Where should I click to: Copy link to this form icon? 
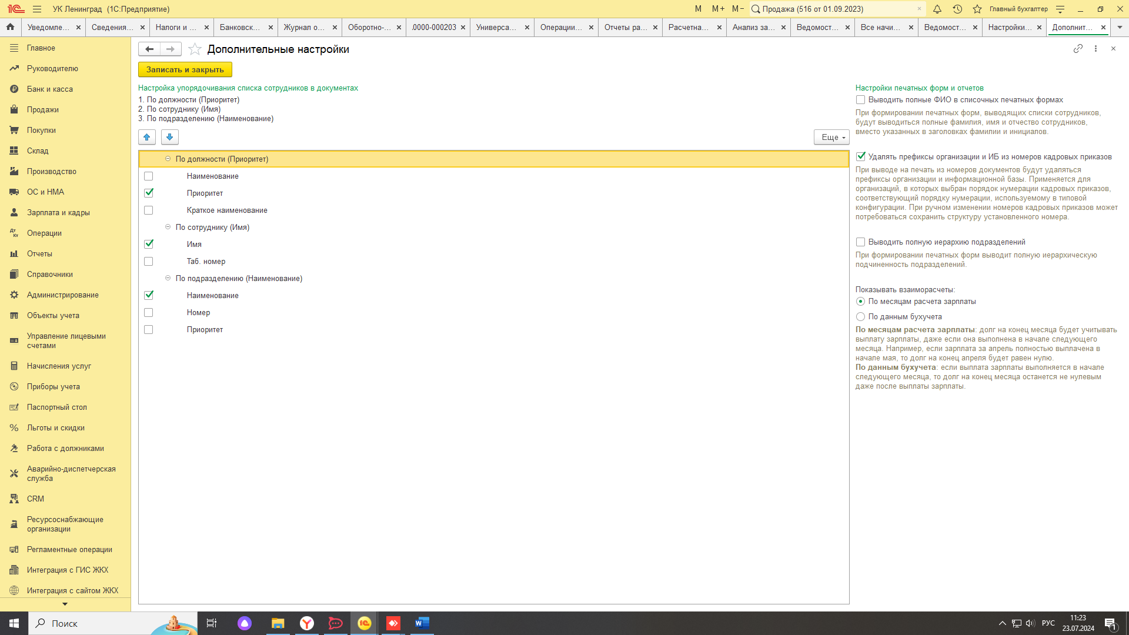(1078, 49)
